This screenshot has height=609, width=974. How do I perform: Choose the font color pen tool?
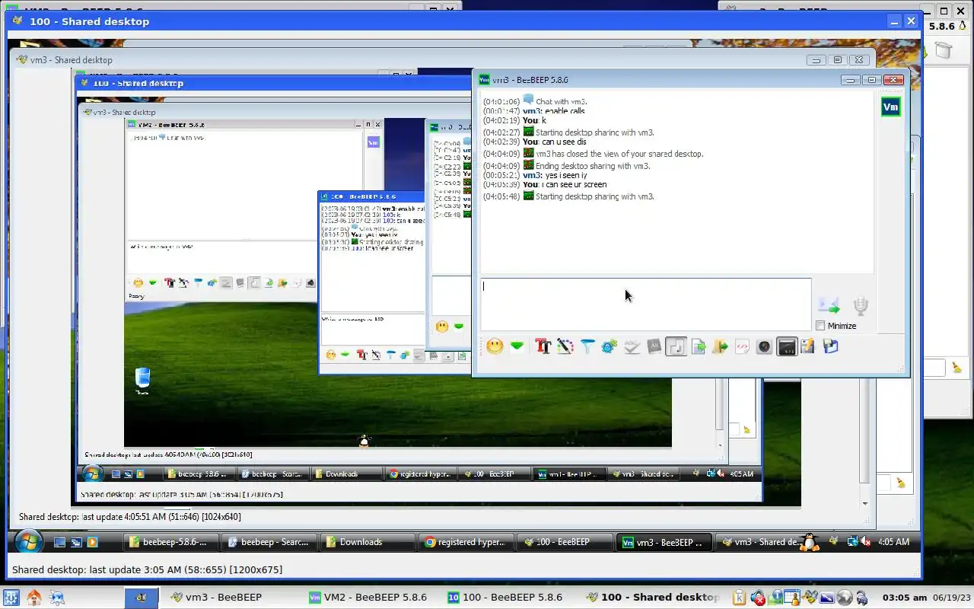click(565, 346)
